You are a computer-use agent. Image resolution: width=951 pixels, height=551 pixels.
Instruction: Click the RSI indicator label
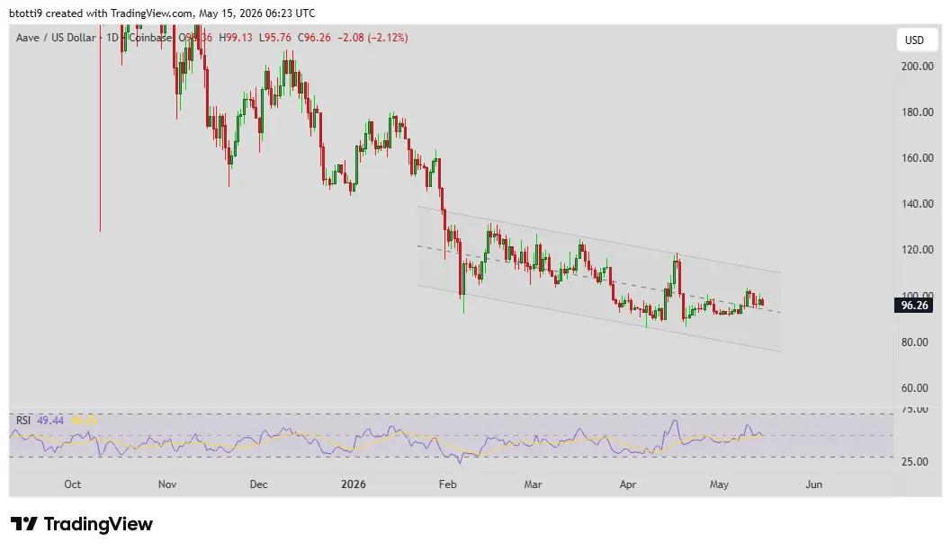tap(23, 420)
